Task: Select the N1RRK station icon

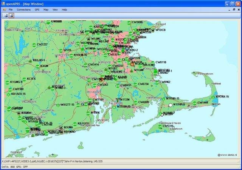Action: (88, 113)
